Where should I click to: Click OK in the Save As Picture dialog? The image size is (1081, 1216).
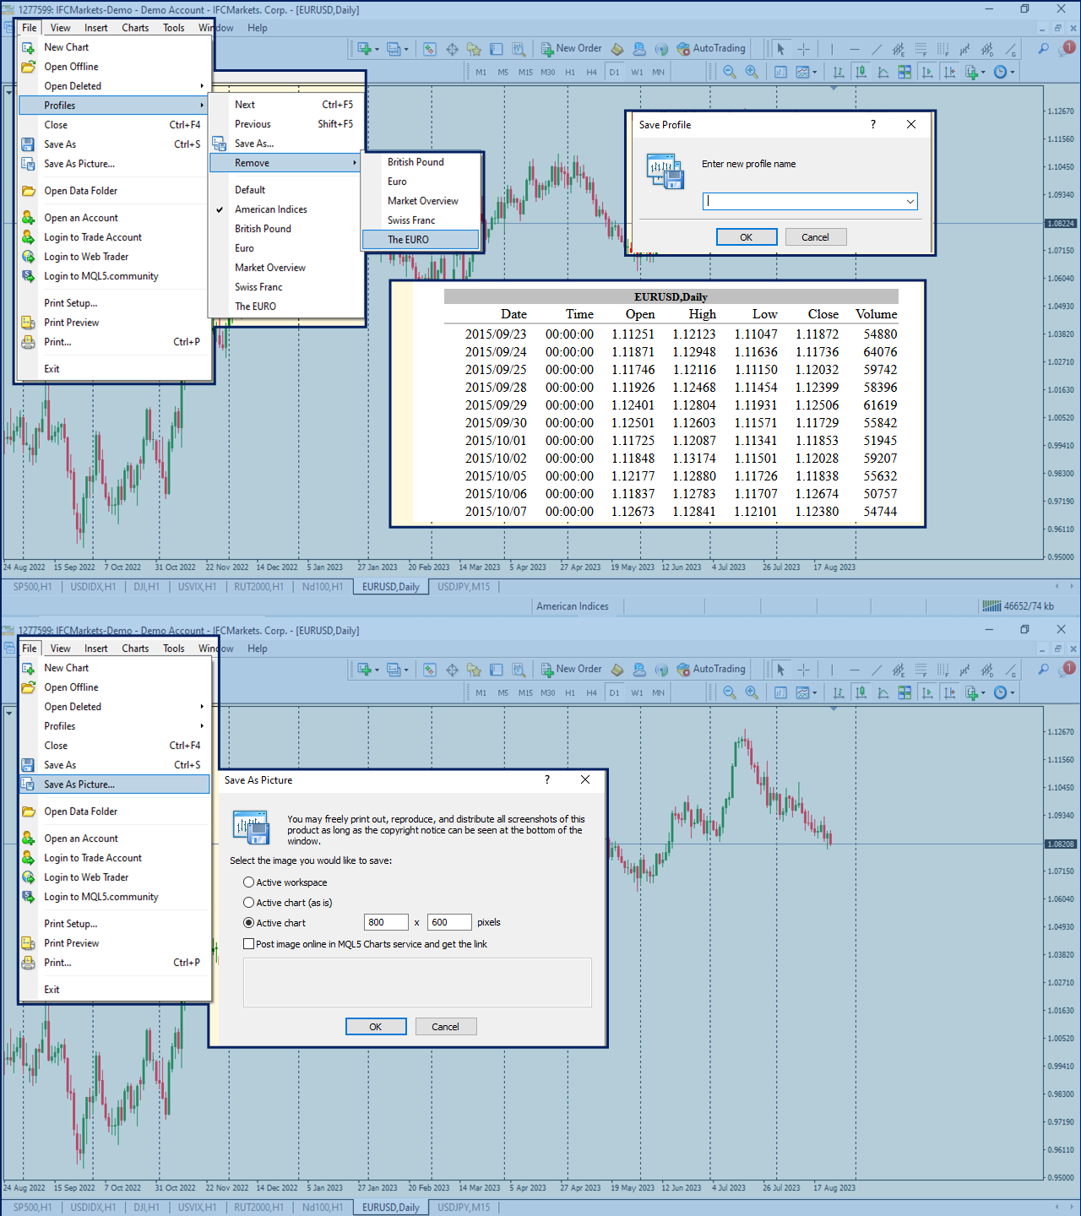point(376,1026)
